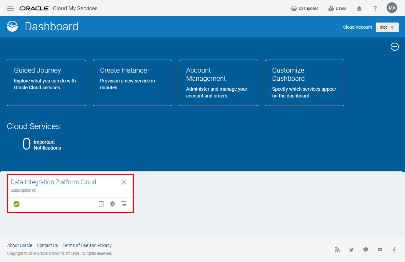Click the plus icon on the Data Integration tile
This screenshot has width=405, height=262.
(x=101, y=204)
